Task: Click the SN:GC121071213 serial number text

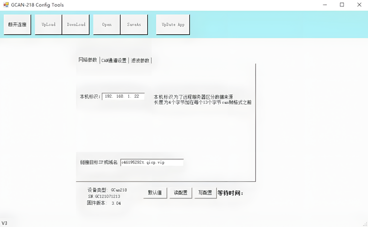Action: pos(104,197)
